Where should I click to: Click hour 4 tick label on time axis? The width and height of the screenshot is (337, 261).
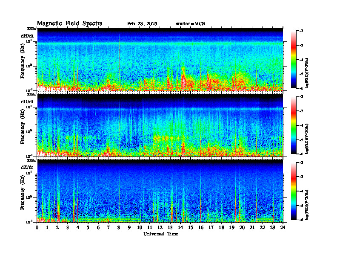[x=78, y=227]
